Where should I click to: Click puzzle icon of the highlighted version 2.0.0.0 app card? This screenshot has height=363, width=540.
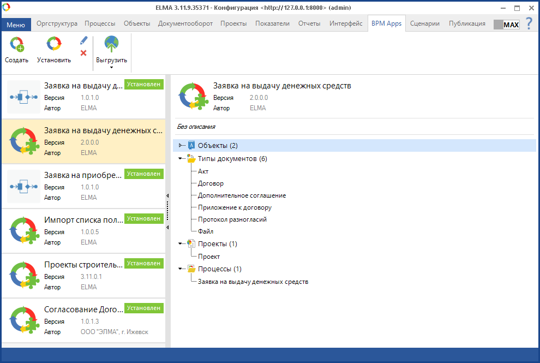[23, 141]
